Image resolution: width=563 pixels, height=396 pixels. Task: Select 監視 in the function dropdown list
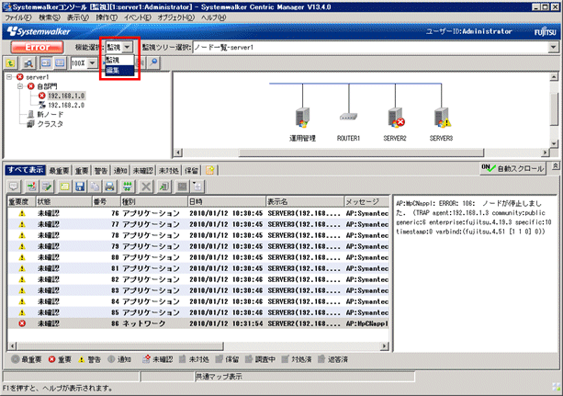(x=119, y=60)
